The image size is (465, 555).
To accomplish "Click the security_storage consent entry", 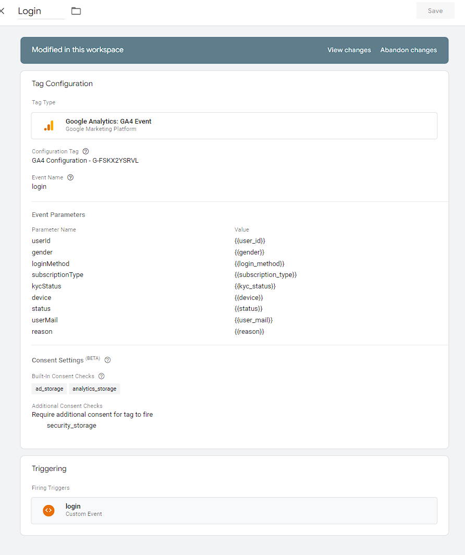I will [x=71, y=426].
